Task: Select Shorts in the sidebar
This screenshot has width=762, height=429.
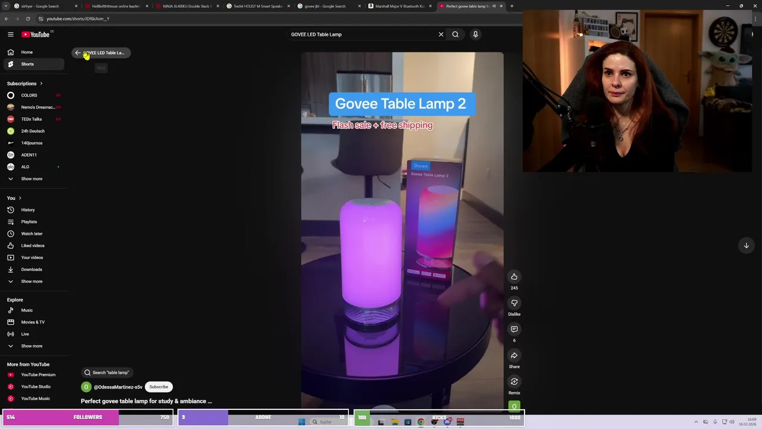Action: point(33,64)
